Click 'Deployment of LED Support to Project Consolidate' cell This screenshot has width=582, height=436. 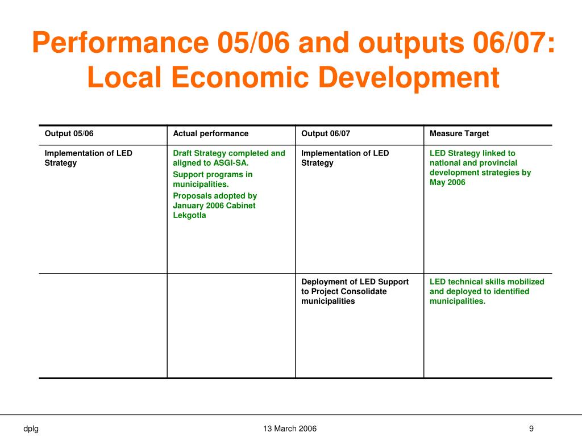click(355, 291)
